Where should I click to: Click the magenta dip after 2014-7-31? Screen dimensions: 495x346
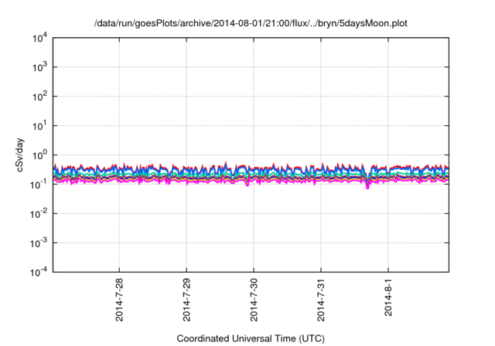[x=367, y=186]
